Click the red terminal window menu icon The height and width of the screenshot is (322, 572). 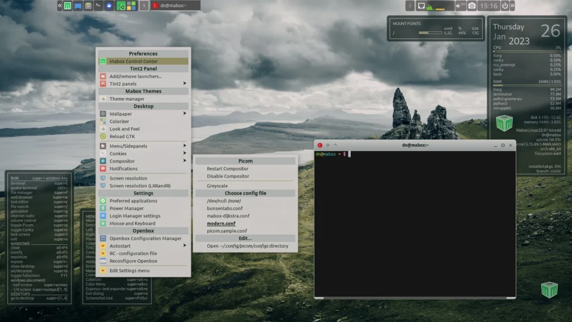click(320, 145)
